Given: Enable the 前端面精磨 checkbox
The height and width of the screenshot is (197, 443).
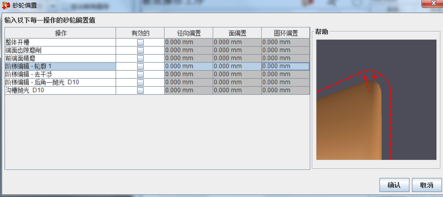Looking at the screenshot, I should pos(140,58).
